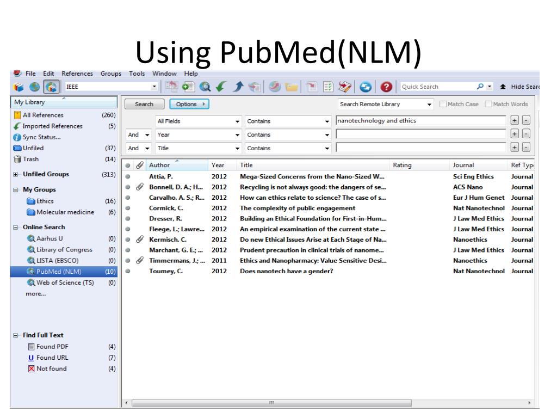Open the IEEE output style dropdown
557x418 pixels.
(154, 87)
